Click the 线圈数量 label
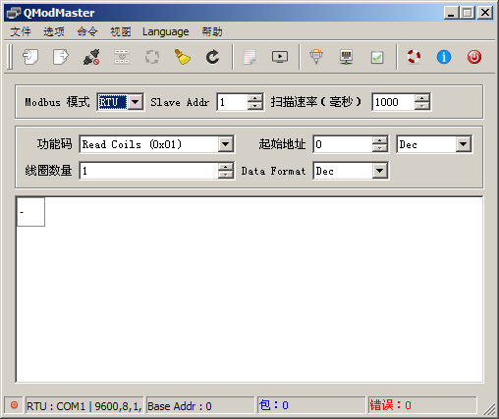 click(48, 171)
